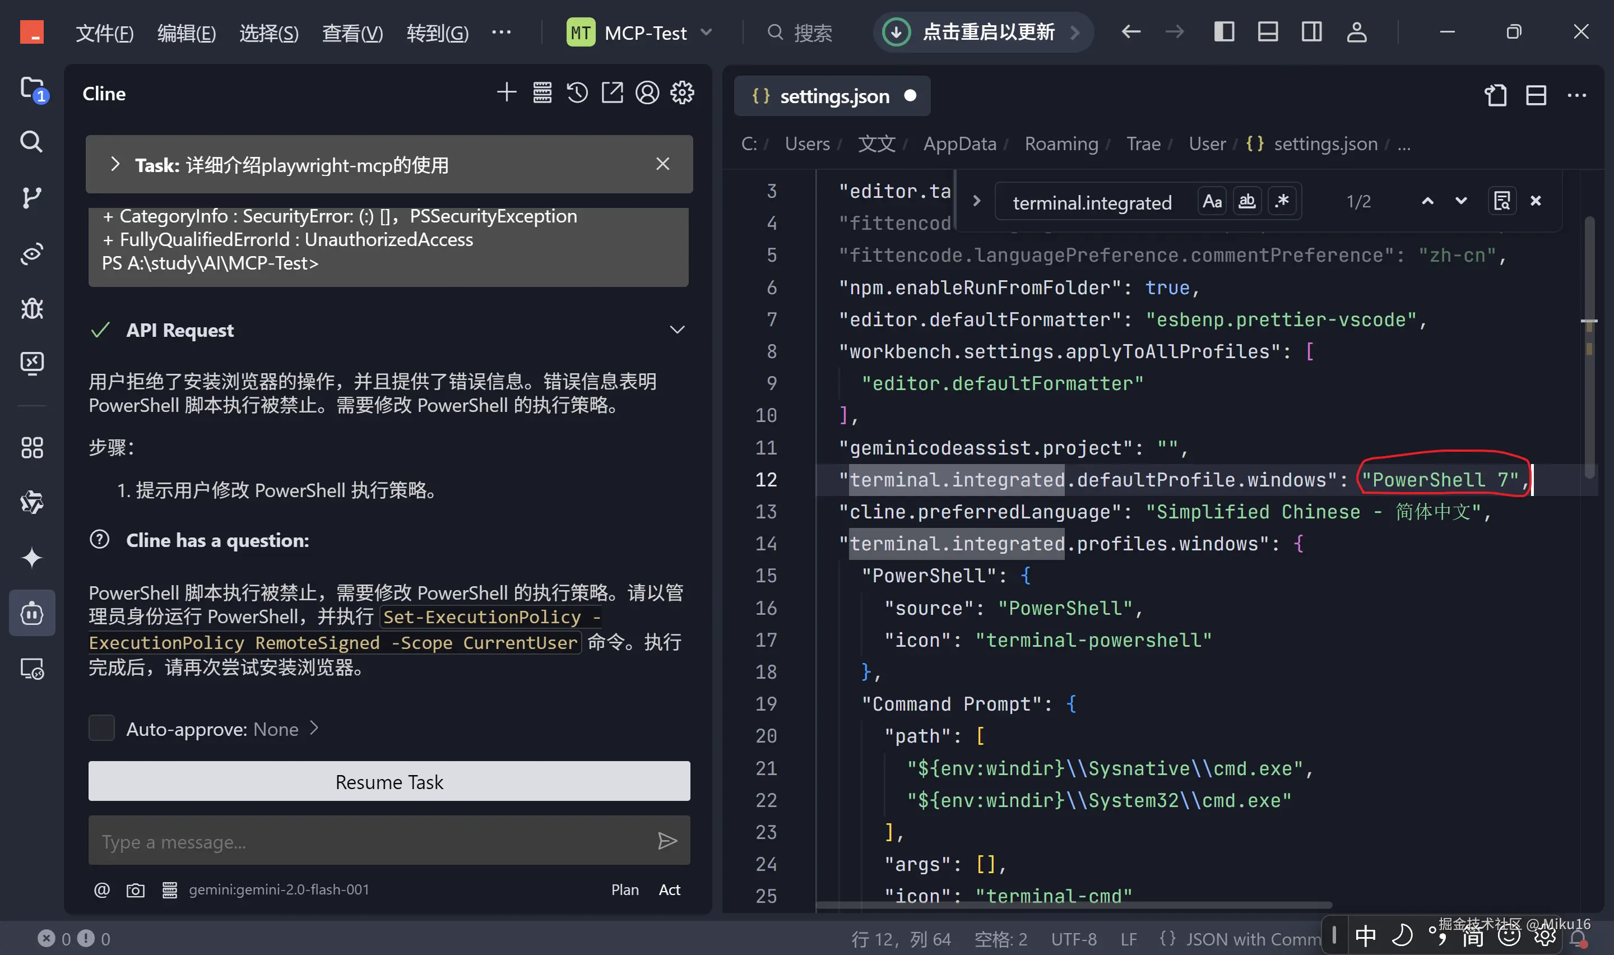This screenshot has width=1614, height=955.
Task: Expand the Task header chevron
Action: [x=115, y=165]
